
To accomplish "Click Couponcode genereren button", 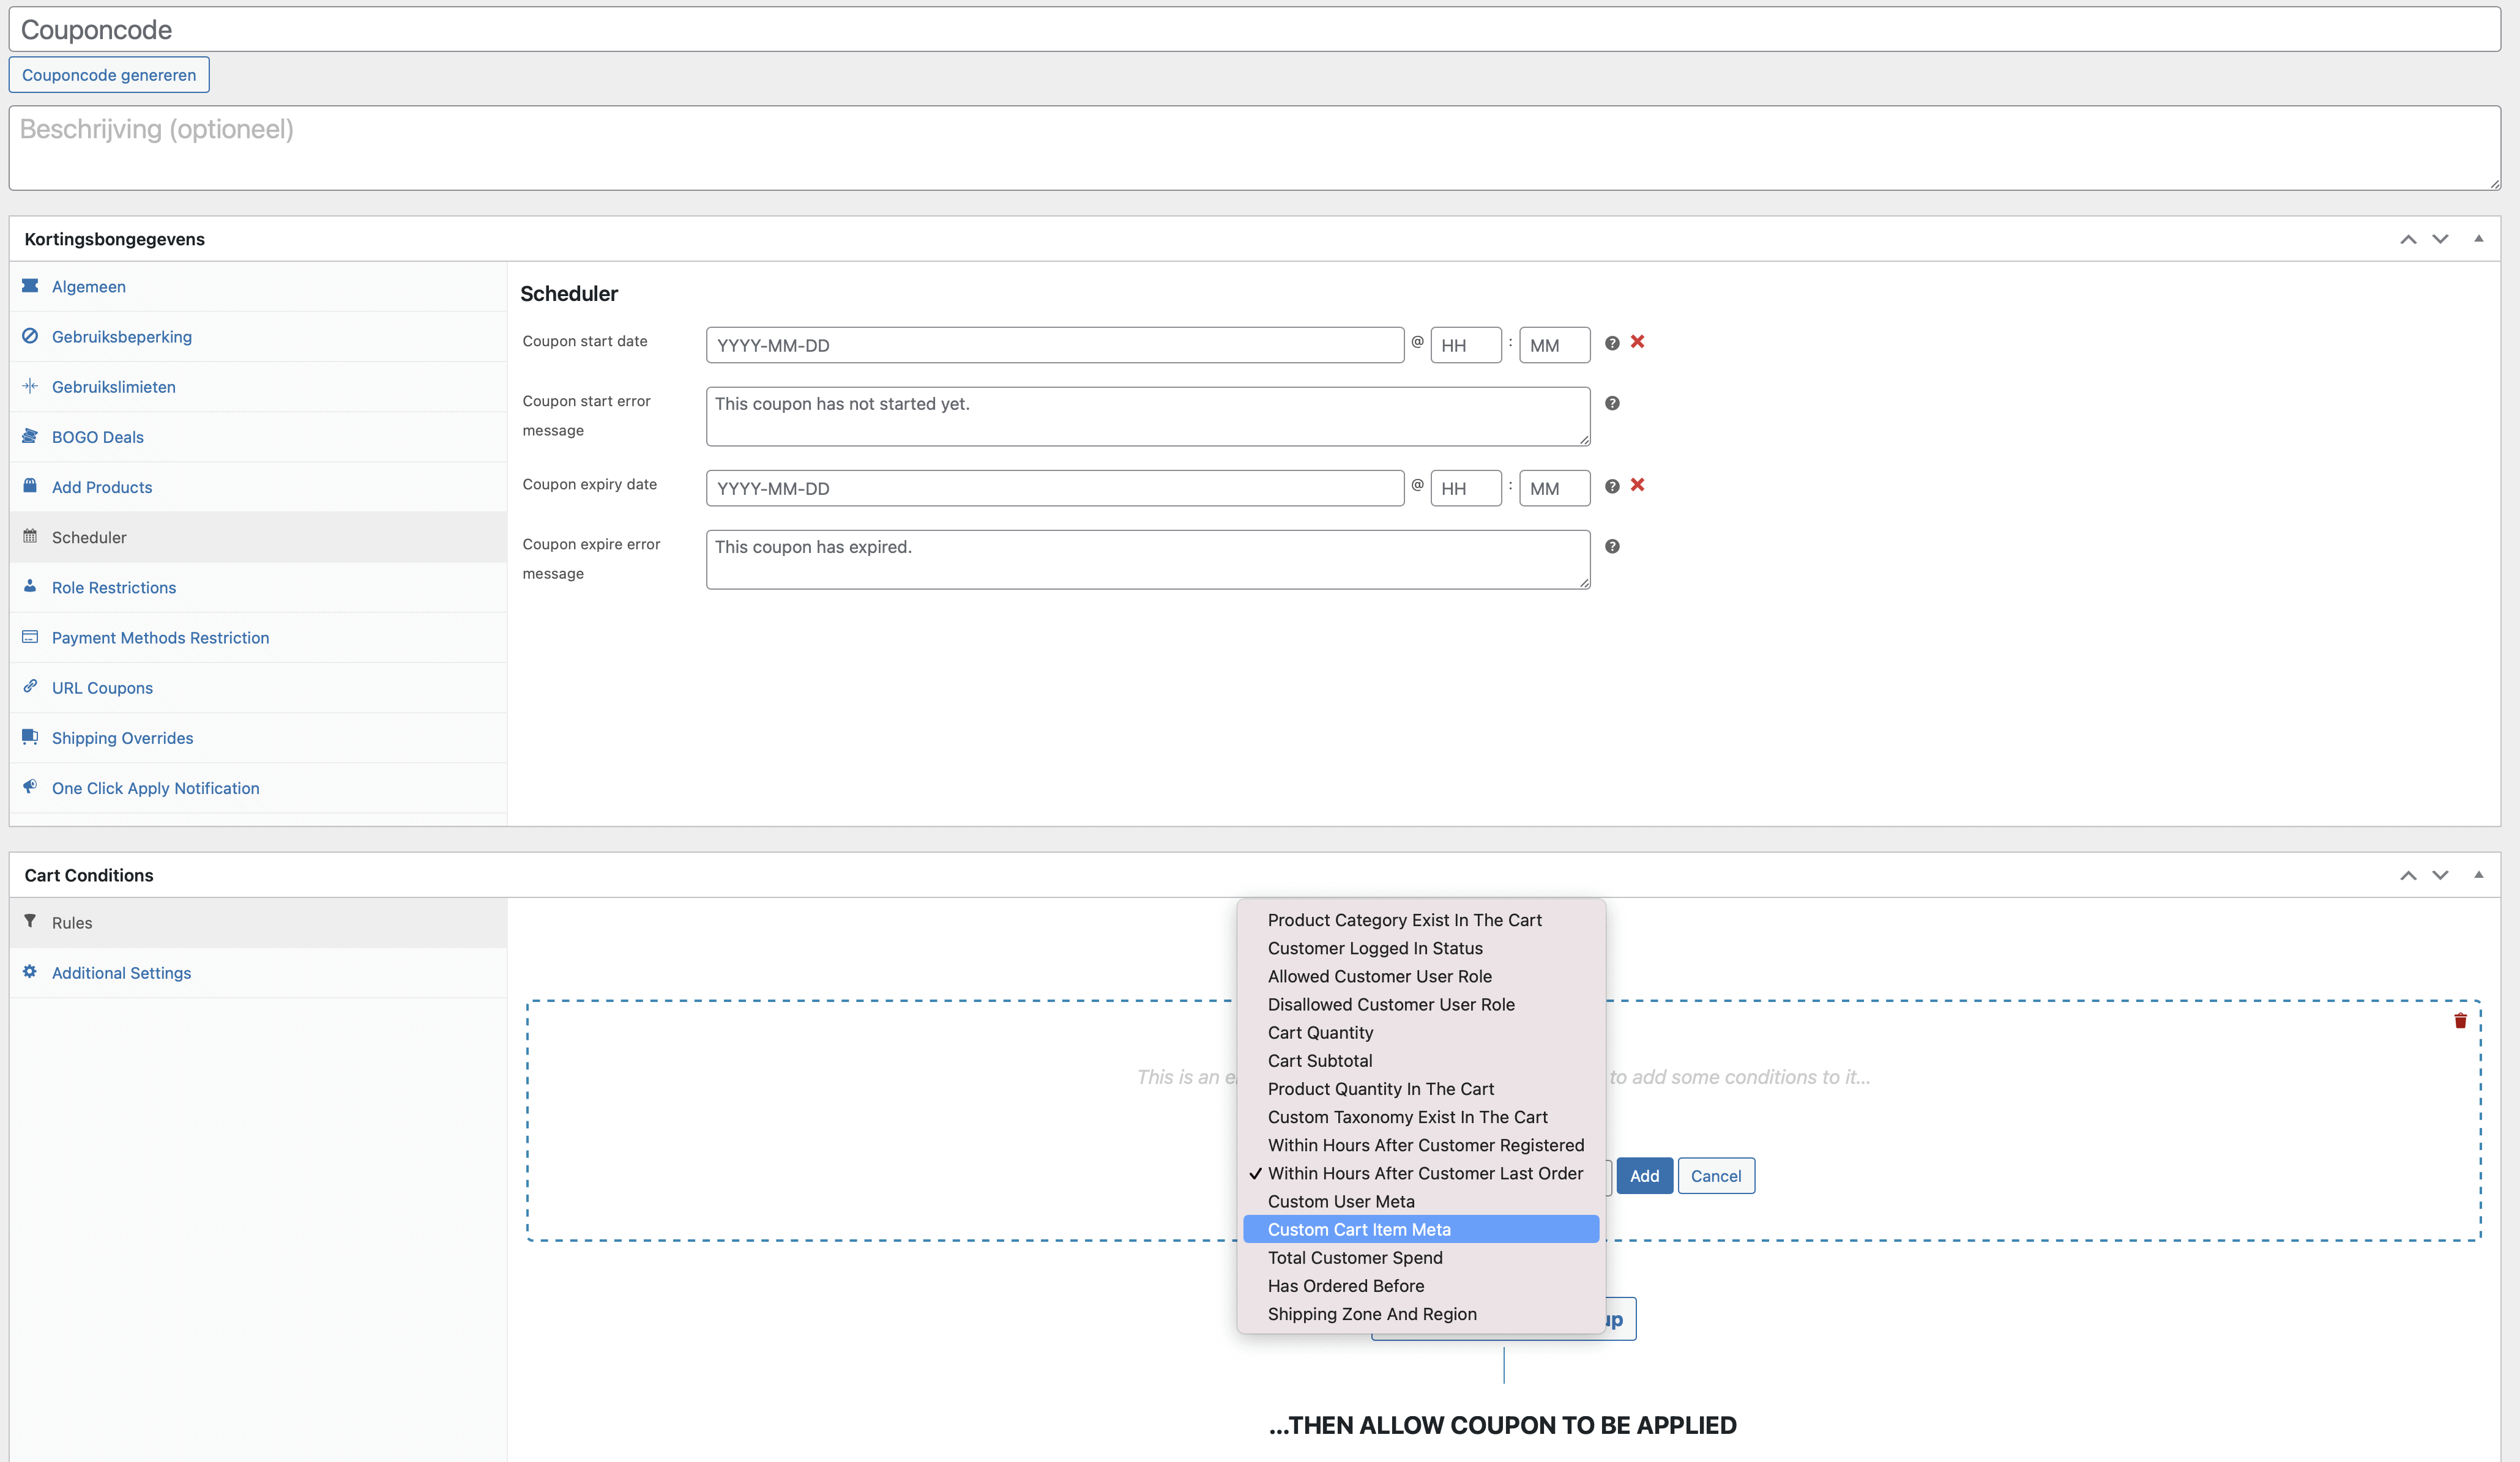I will pos(109,75).
